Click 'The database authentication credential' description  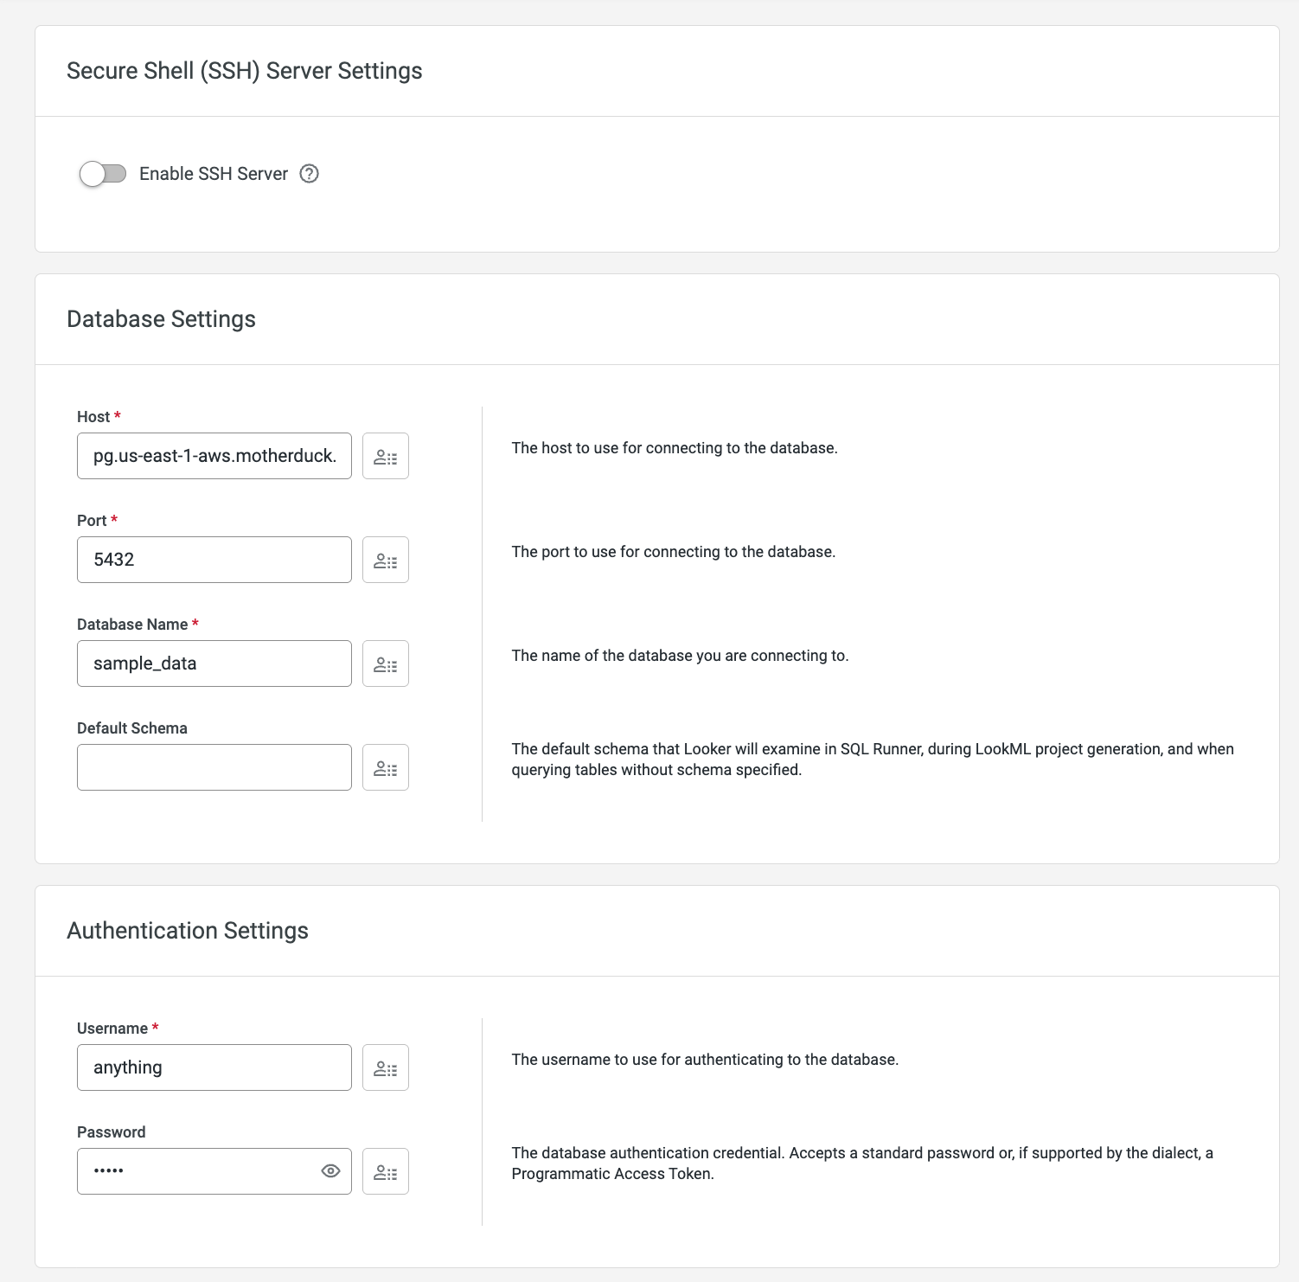point(862,1163)
